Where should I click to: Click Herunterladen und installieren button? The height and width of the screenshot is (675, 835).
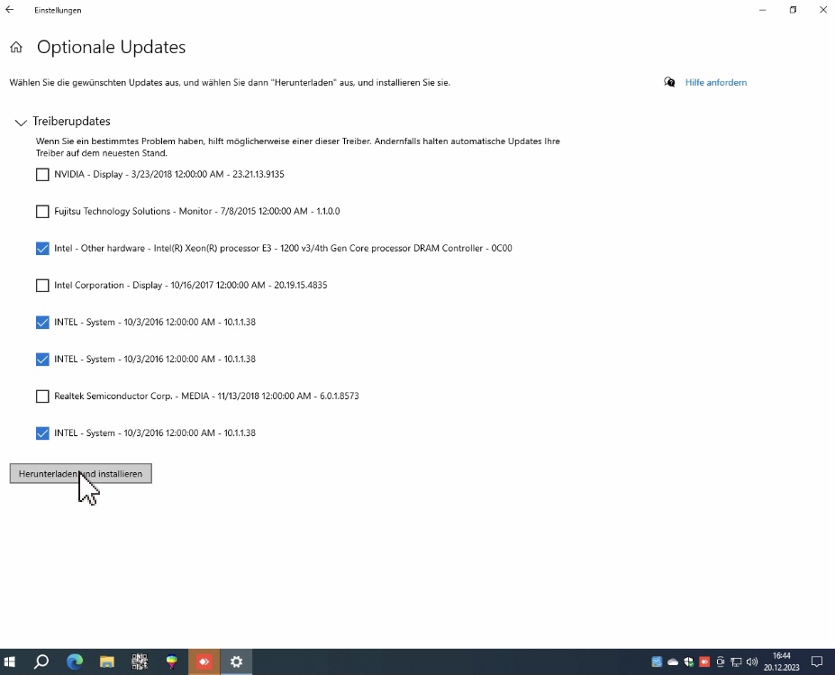click(x=81, y=474)
